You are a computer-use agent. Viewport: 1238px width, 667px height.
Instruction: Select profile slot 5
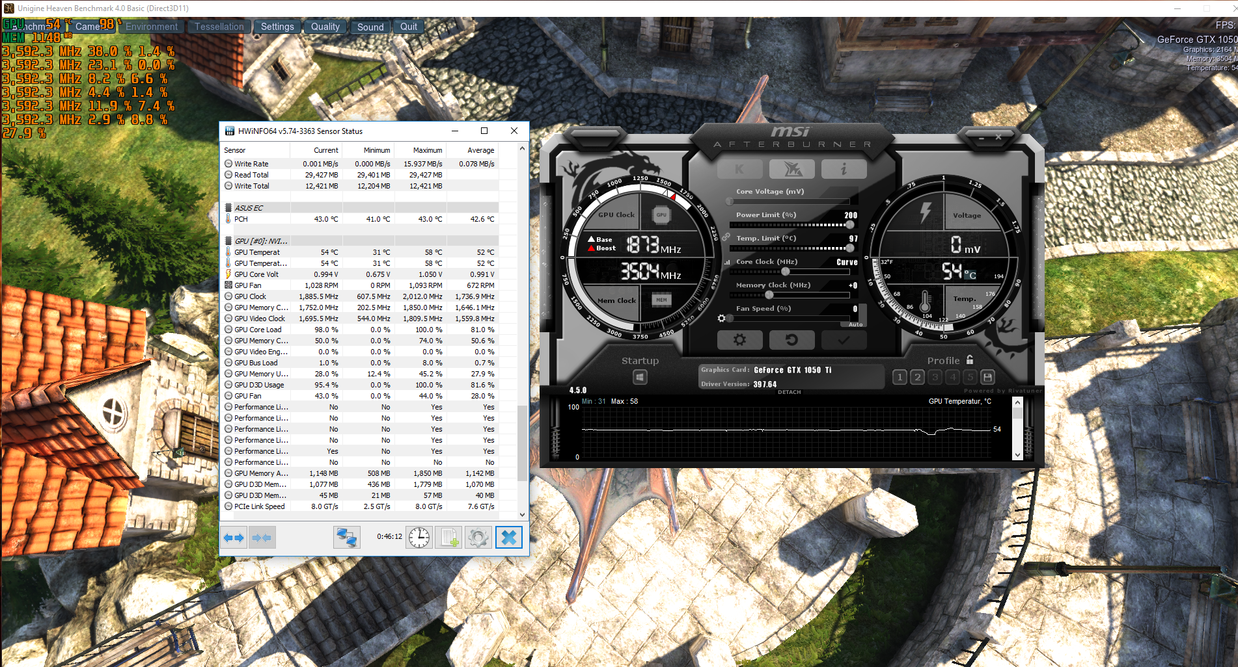[x=970, y=377]
